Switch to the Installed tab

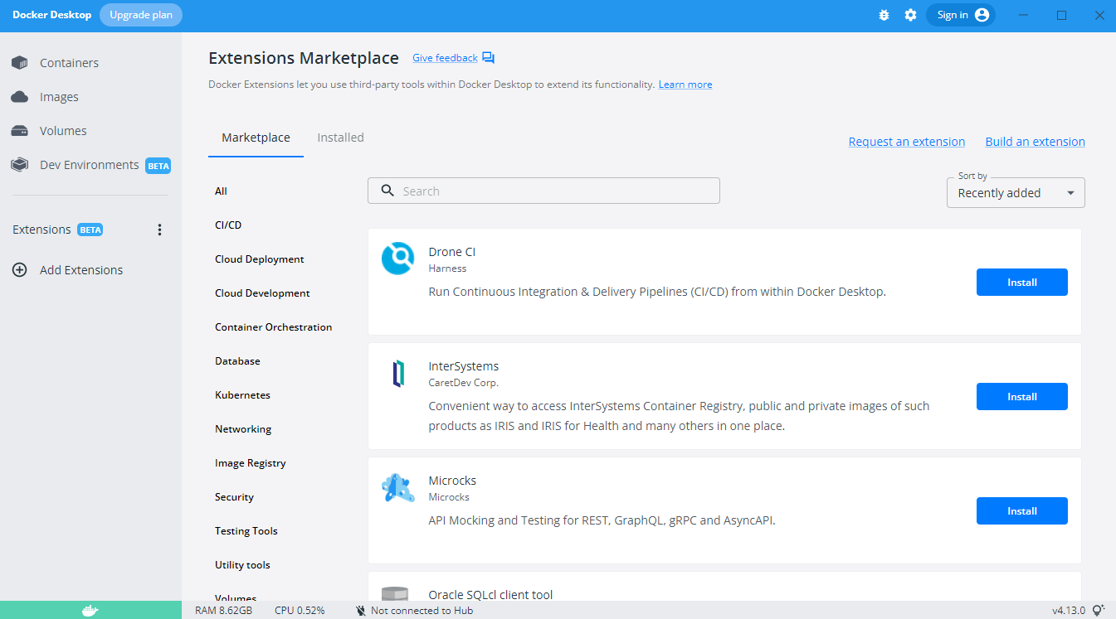click(340, 138)
